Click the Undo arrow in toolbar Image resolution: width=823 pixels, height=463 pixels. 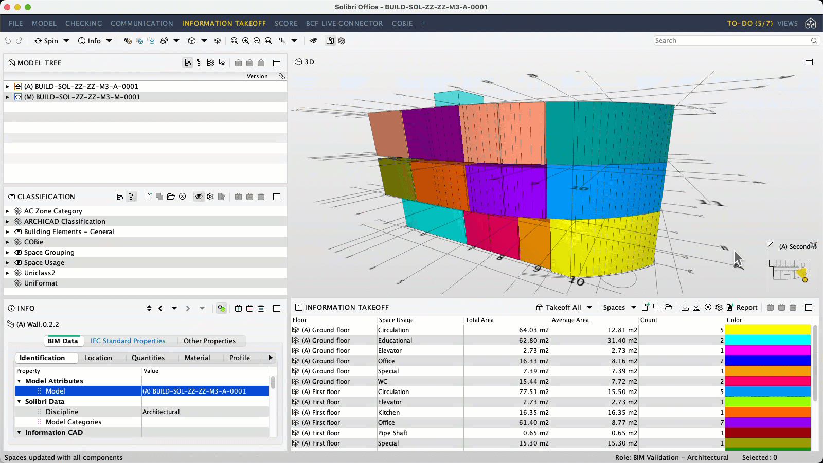coord(8,41)
